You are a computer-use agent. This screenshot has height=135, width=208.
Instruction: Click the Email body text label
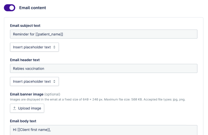click(x=23, y=121)
